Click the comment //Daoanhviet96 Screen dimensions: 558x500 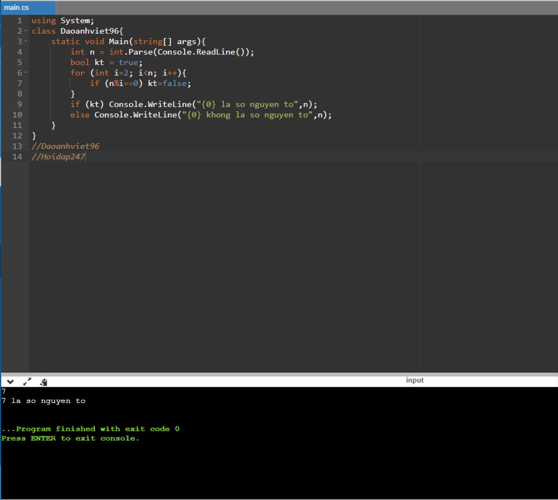65,146
